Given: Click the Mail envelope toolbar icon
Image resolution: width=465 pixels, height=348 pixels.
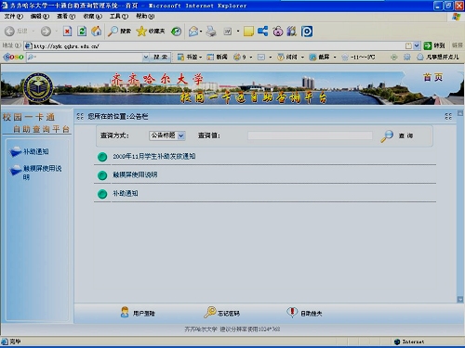Looking at the screenshot, I should click(x=193, y=31).
